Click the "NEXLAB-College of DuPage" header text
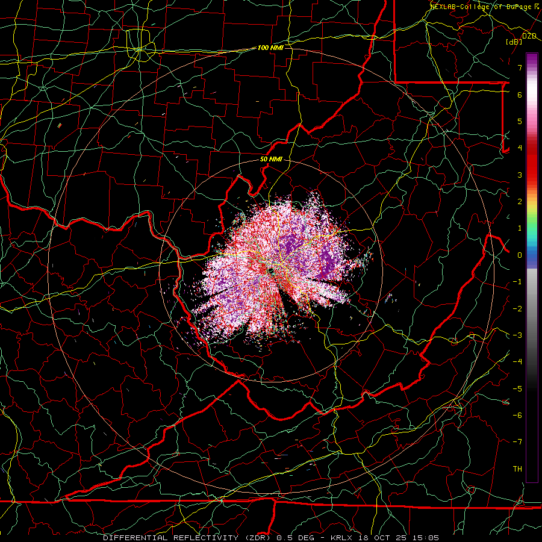Viewport: 542px width, 542px height. point(482,6)
